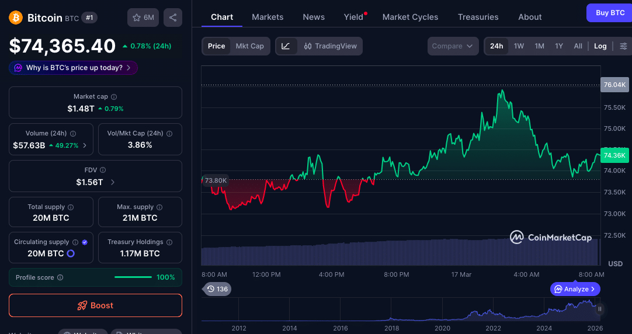This screenshot has width=632, height=334.
Task: Show Treasury Holdings info icon
Action: 169,242
